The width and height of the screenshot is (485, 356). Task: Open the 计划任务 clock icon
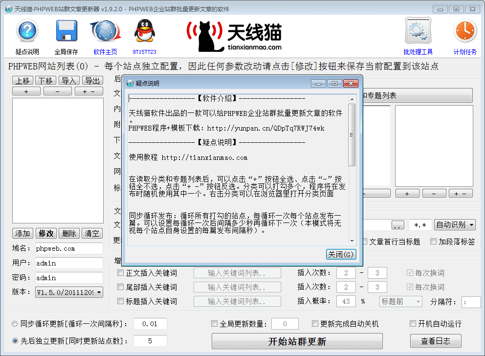pos(465,31)
